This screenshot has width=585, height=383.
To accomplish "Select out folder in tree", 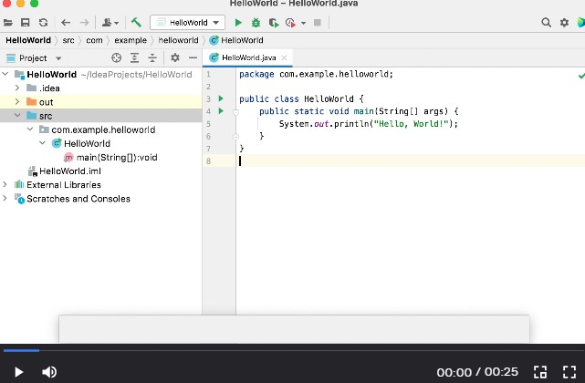I will (x=40, y=102).
